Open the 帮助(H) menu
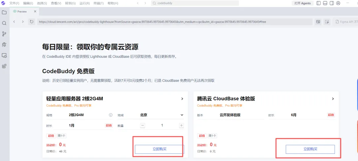This screenshot has width=358, height=161. 113,3
